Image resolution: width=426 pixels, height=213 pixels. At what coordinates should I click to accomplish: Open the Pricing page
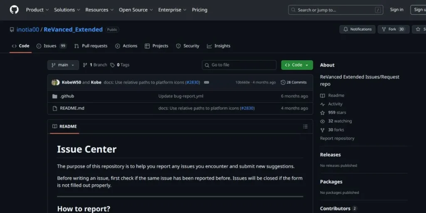[x=199, y=10]
